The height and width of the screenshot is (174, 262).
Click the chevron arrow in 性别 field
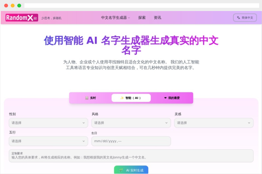click(84, 123)
